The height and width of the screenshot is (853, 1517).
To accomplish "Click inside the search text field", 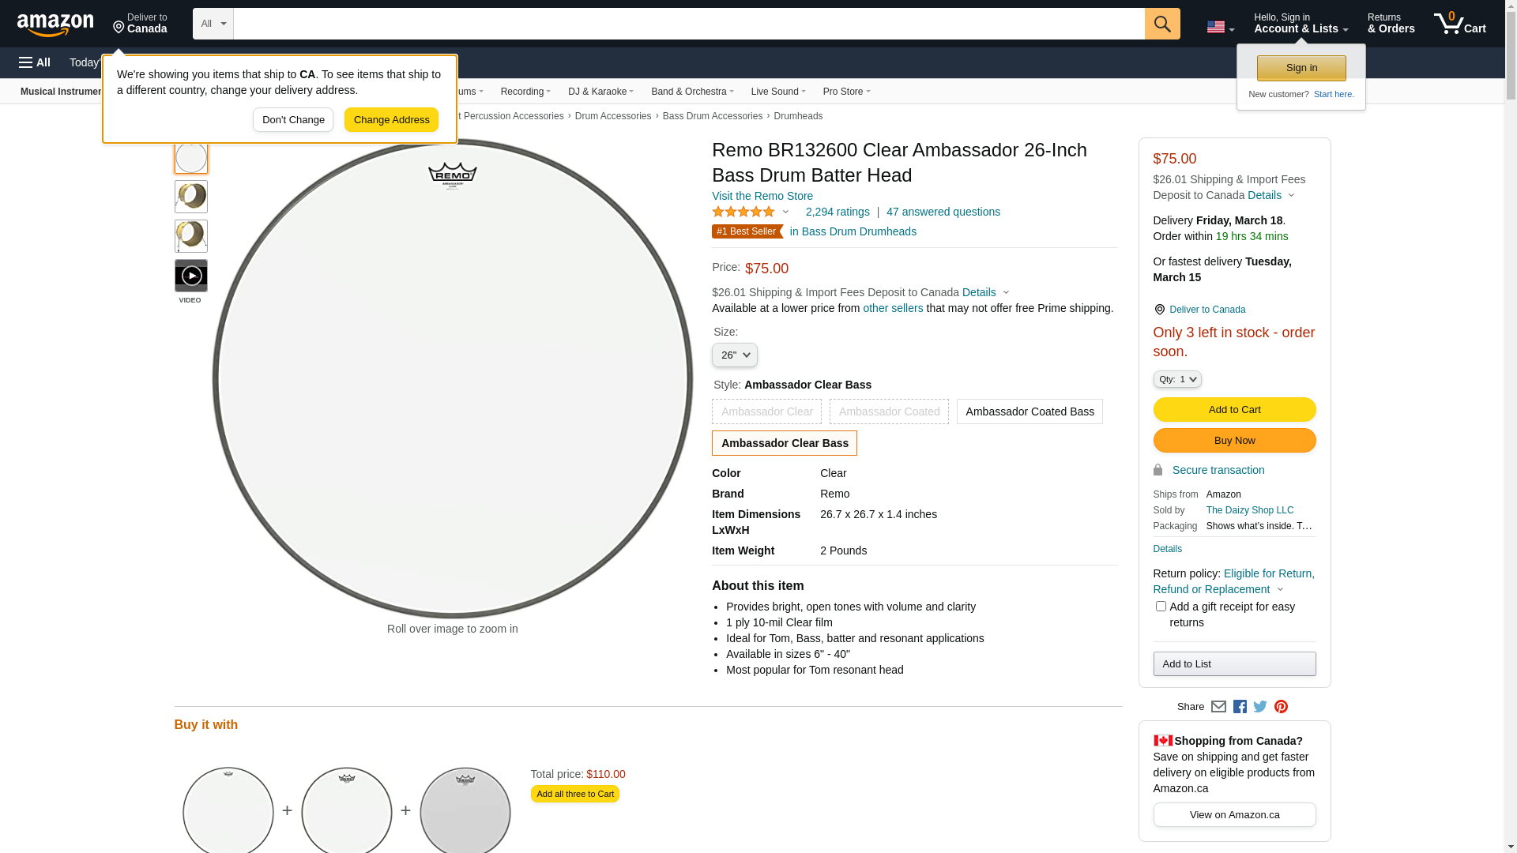I will pyautogui.click(x=689, y=24).
